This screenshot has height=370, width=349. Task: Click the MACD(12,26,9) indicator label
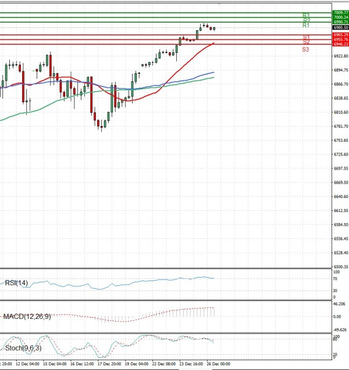click(x=27, y=316)
